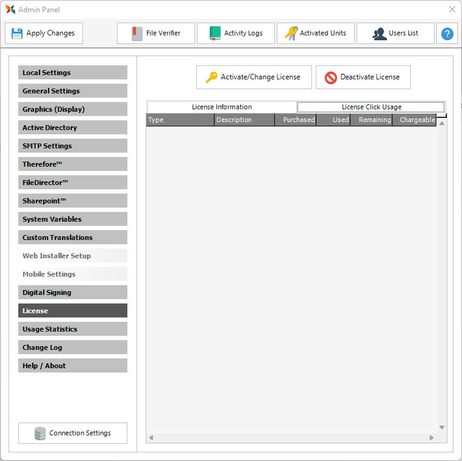This screenshot has height=461, width=462.
Task: Open Change Log section
Action: coord(73,347)
